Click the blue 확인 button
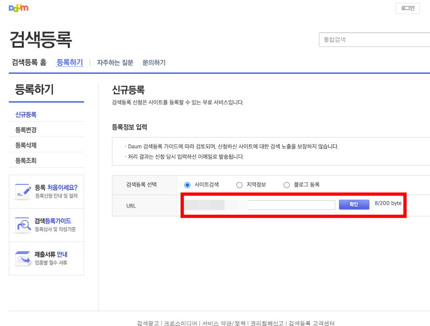 (354, 204)
